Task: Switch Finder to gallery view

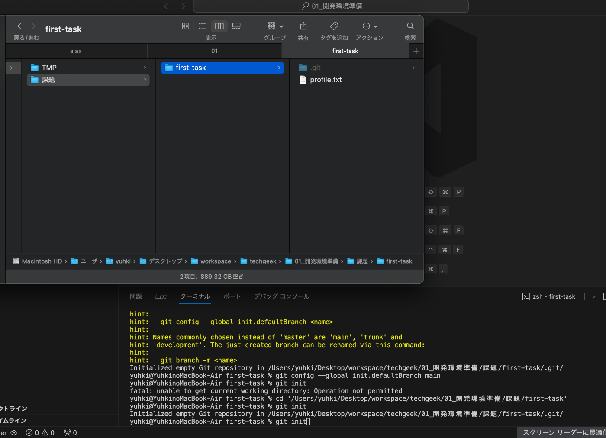Action: 236,26
